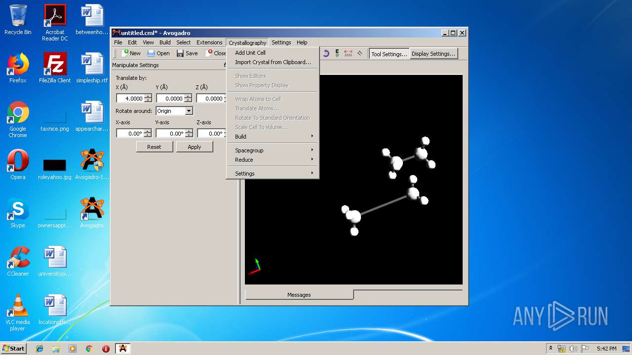This screenshot has width=632, height=355.
Task: Expand the Spacegroup submenu
Action: pyautogui.click(x=273, y=150)
